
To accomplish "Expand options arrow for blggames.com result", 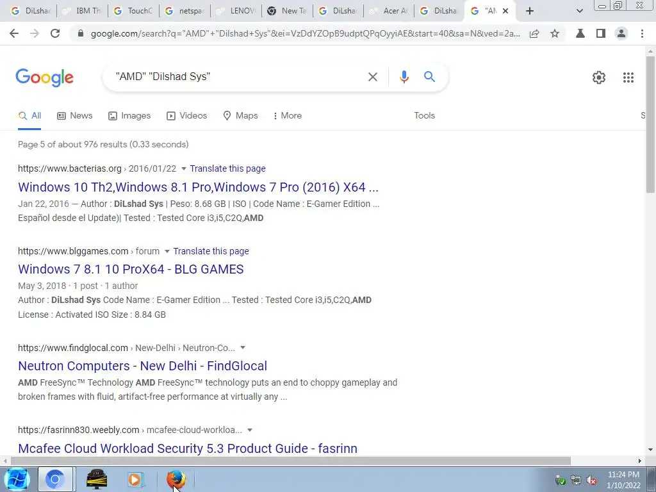I will pyautogui.click(x=167, y=251).
